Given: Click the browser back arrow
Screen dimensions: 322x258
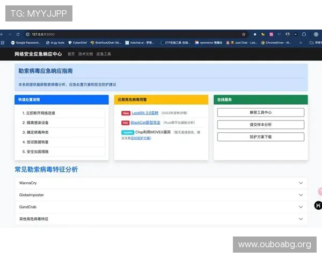Looking at the screenshot, I should click(x=2, y=34).
